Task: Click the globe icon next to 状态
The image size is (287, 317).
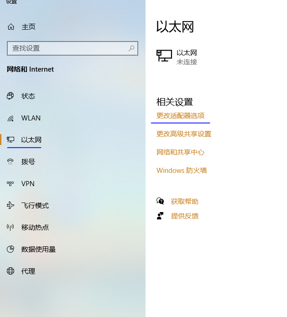Action: (10, 96)
